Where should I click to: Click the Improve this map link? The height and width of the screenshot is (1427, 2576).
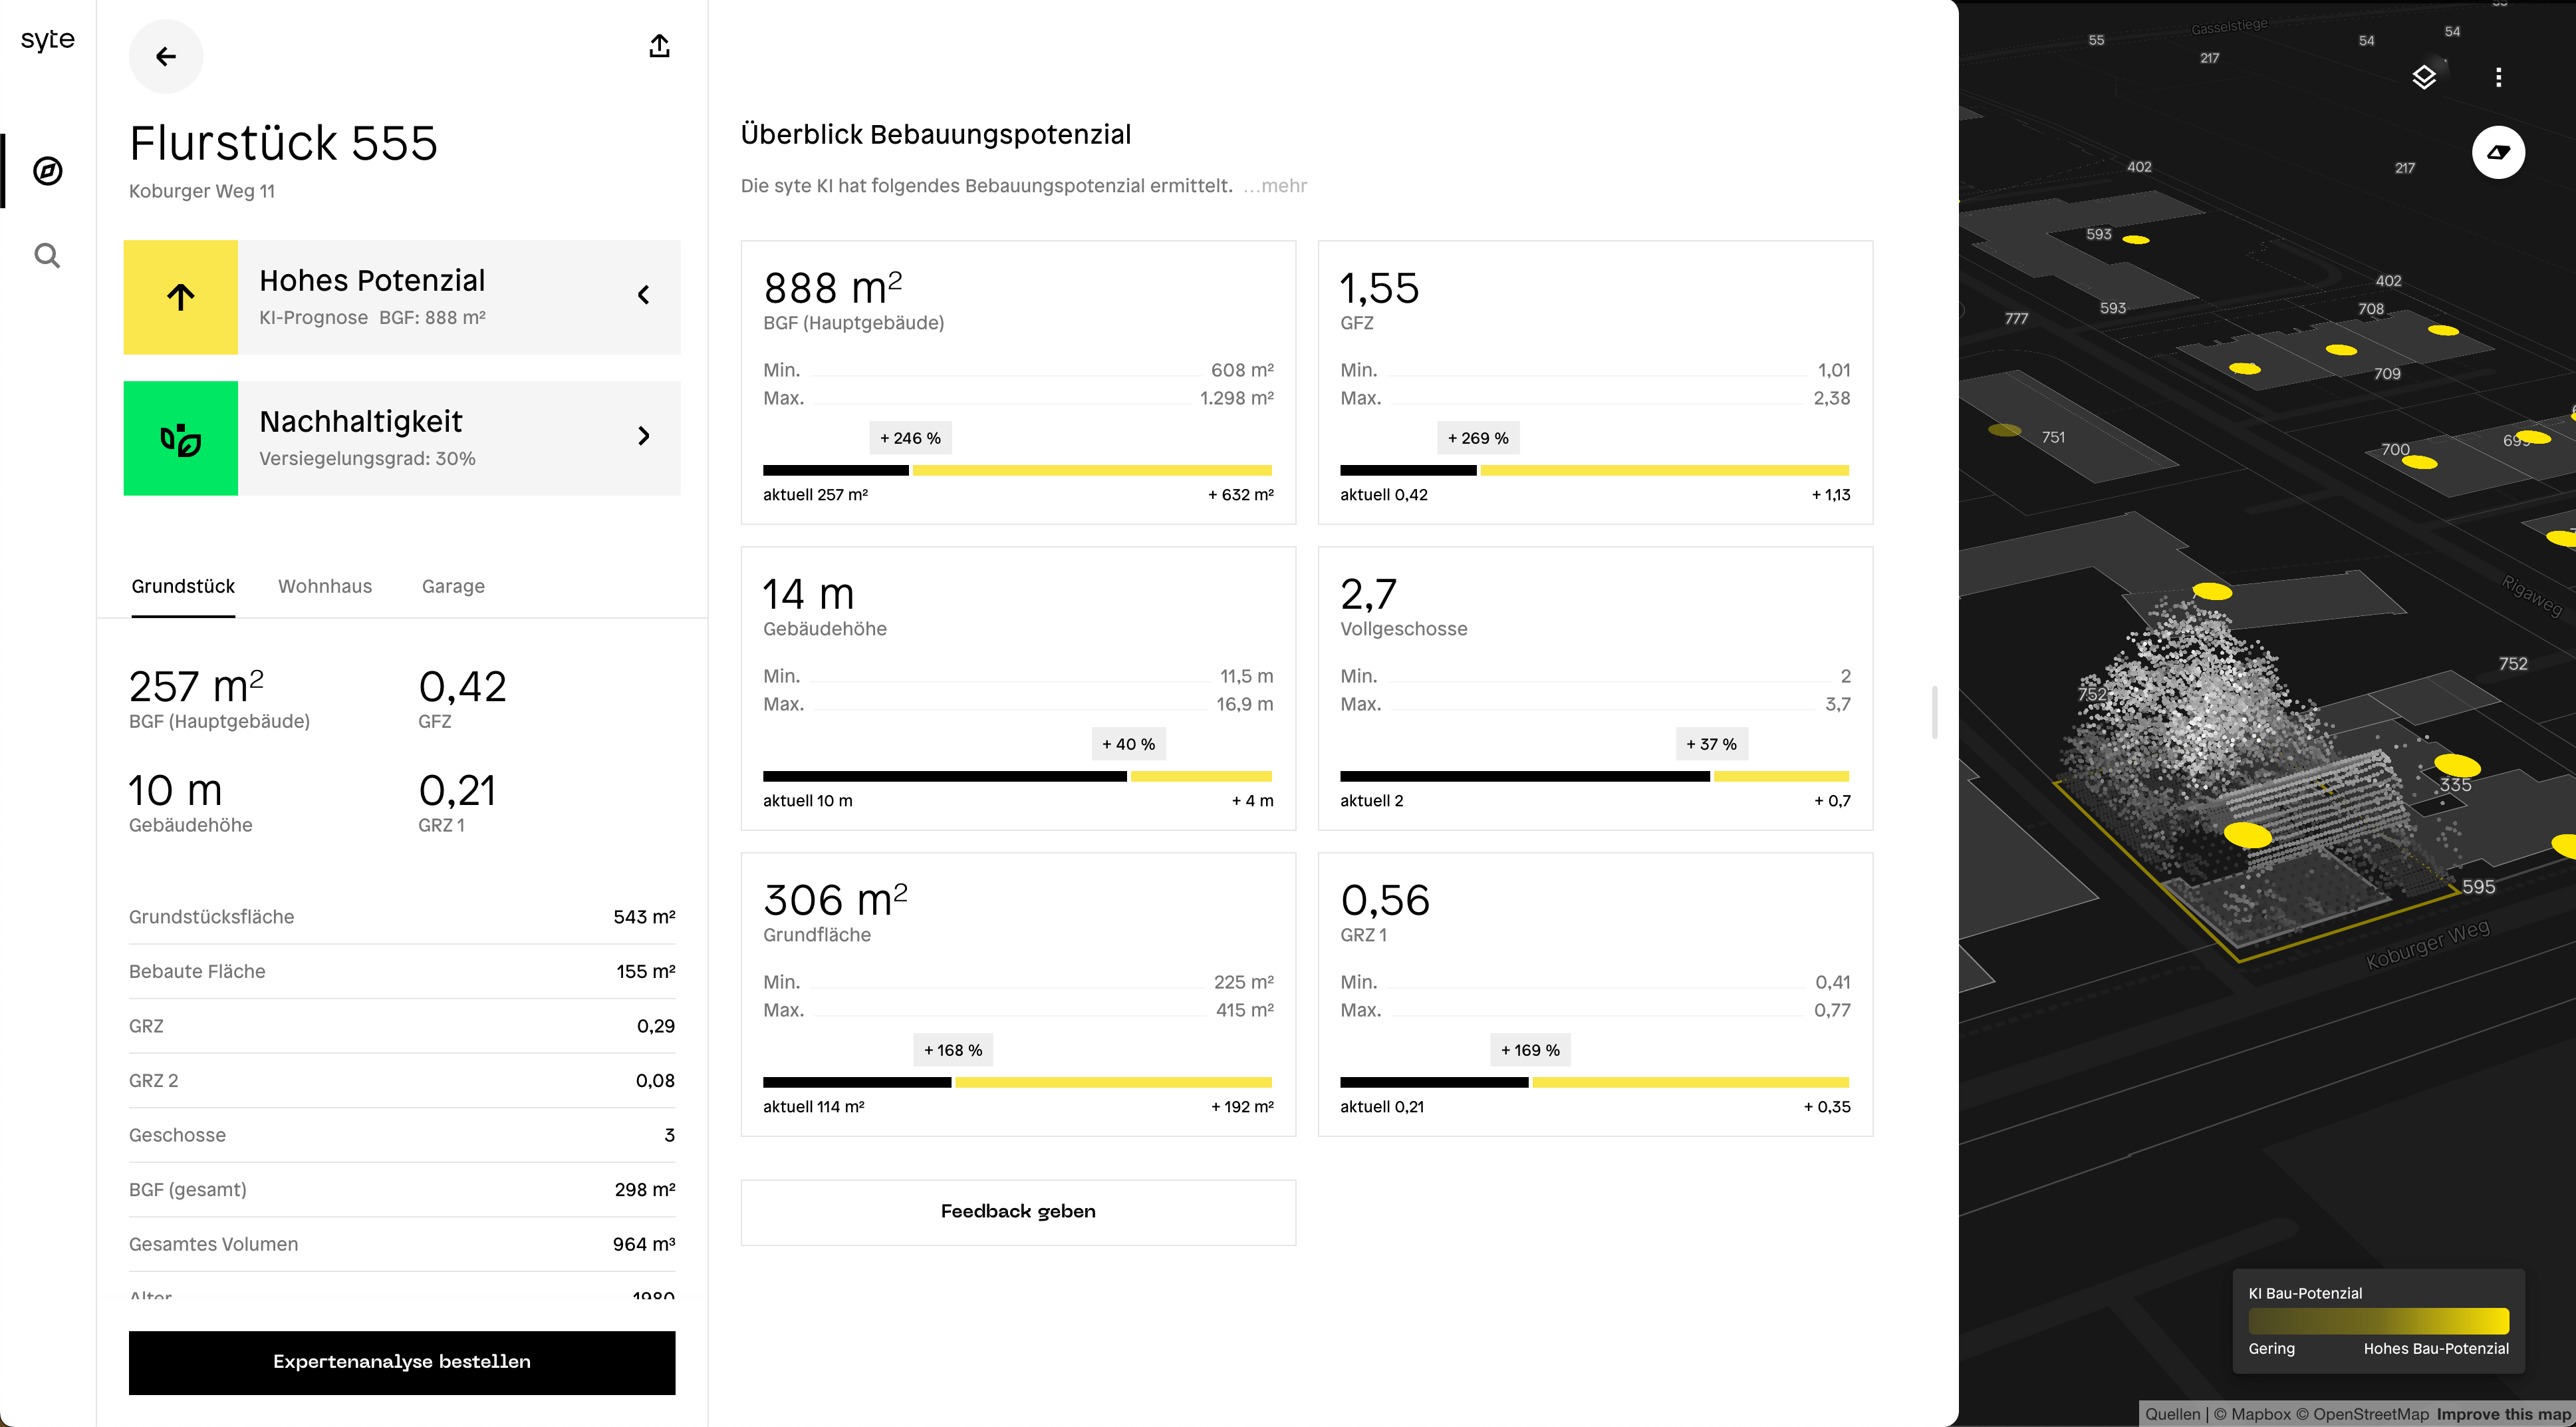click(2503, 1414)
